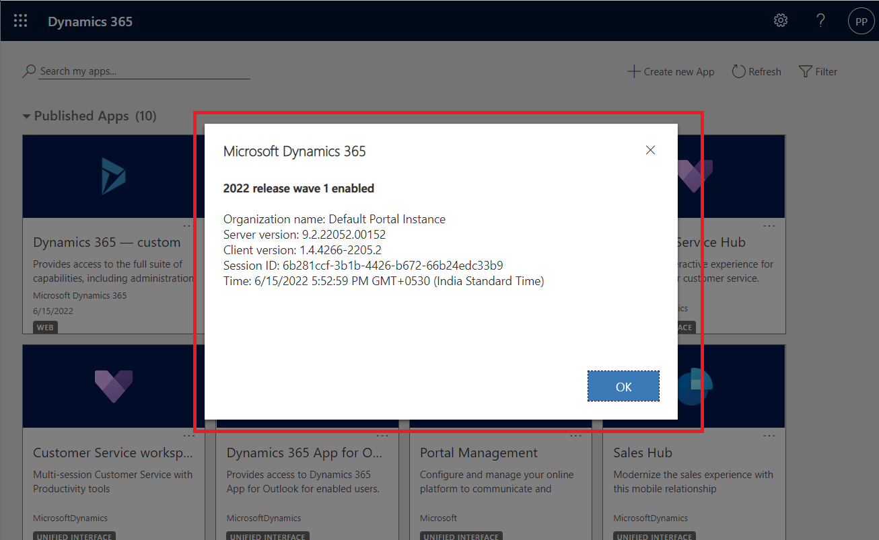Click Sales Hub description text
This screenshot has height=540, width=879.
click(693, 481)
